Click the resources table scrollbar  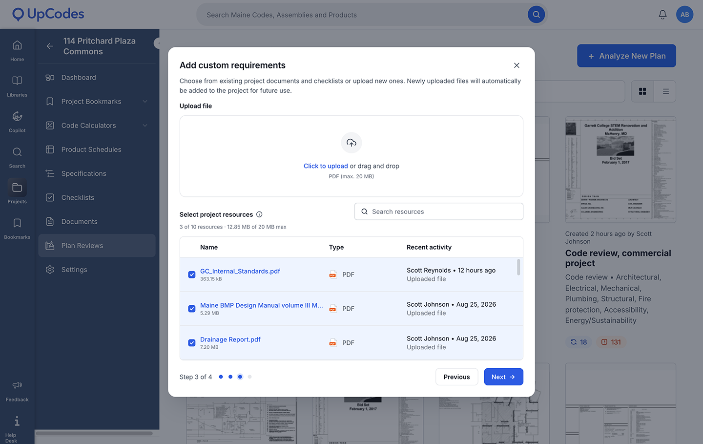[x=518, y=267]
